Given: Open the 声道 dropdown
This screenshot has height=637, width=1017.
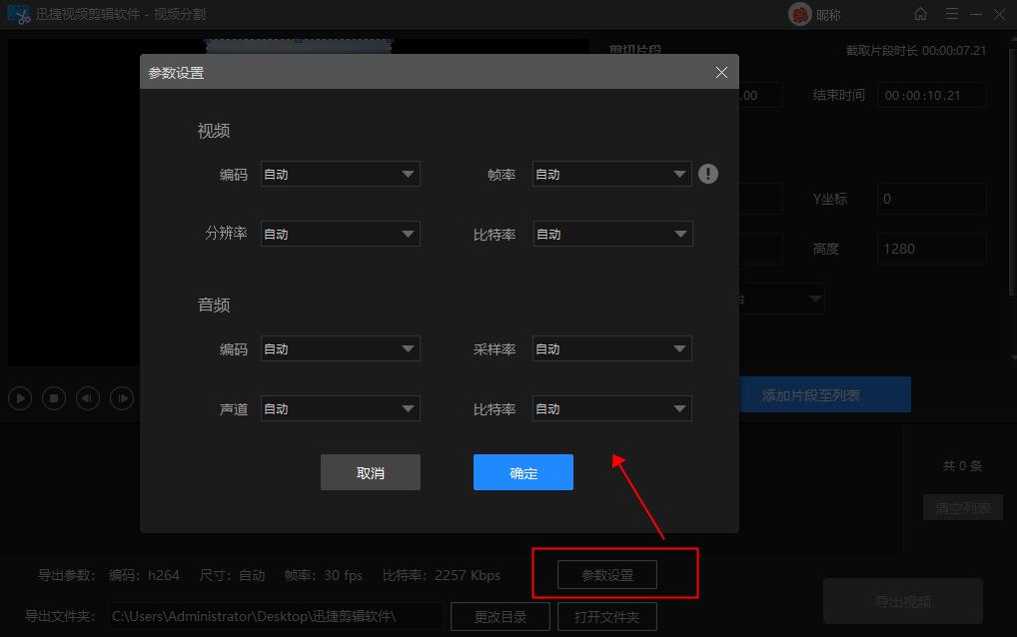Looking at the screenshot, I should click(340, 407).
